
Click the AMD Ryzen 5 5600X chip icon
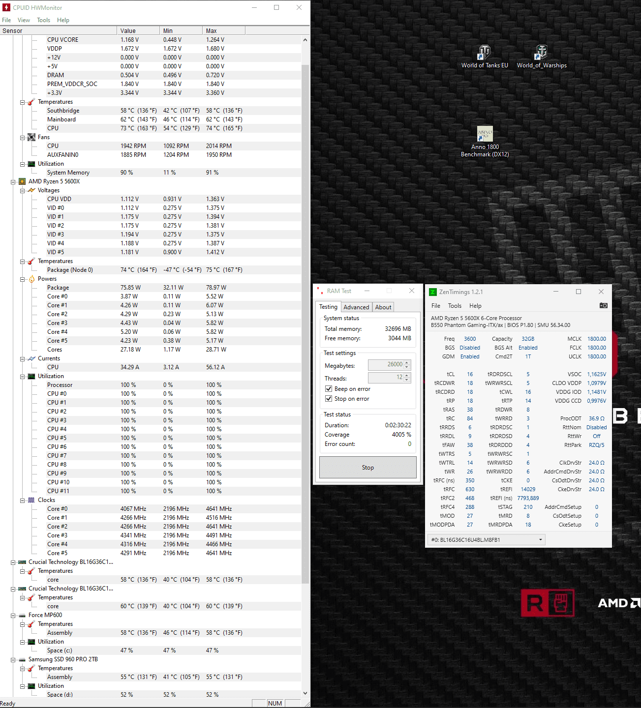[22, 181]
